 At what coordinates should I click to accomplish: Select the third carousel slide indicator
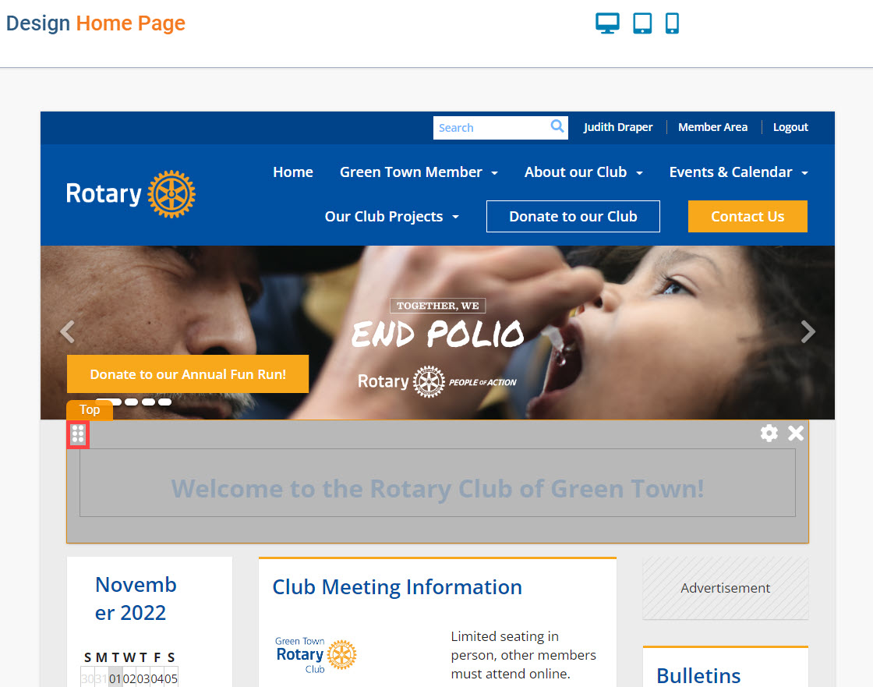[148, 402]
